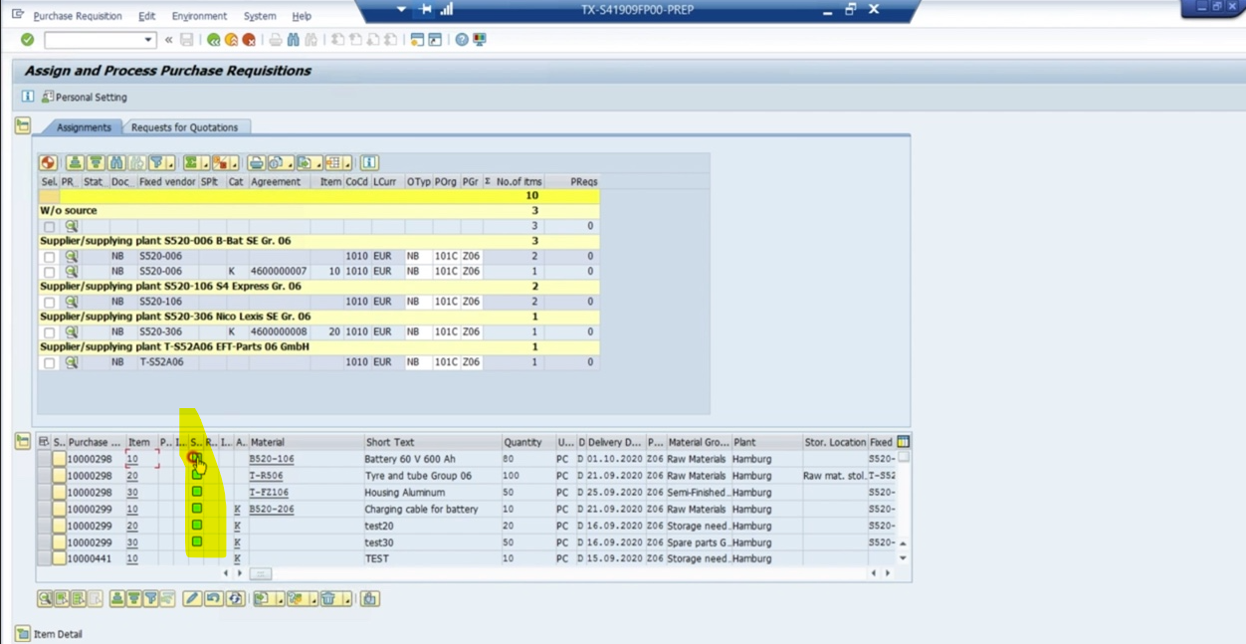
Task: Click the Undo arrow icon in lower toolbar
Action: point(213,598)
